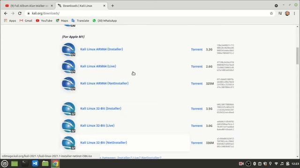Go back with the browser back arrow
Screen dimensions: 300x168
pos(6,14)
